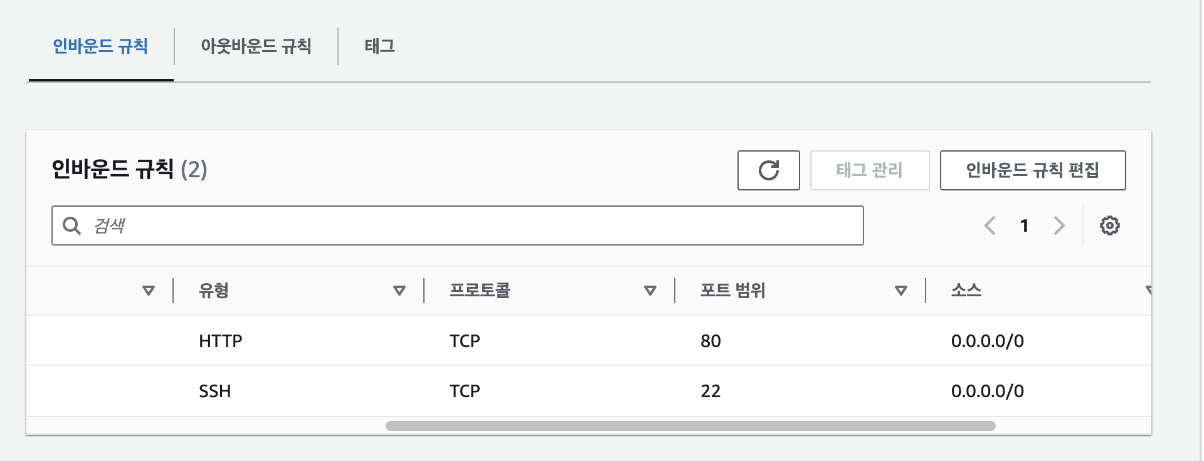The width and height of the screenshot is (1204, 461).
Task: Switch to 인바운드 규칙 tab
Action: click(100, 46)
